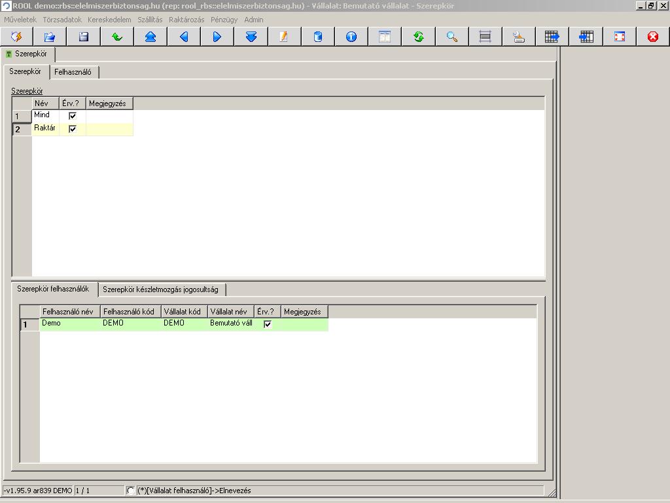Go to previous record with left arrow

pyautogui.click(x=184, y=37)
